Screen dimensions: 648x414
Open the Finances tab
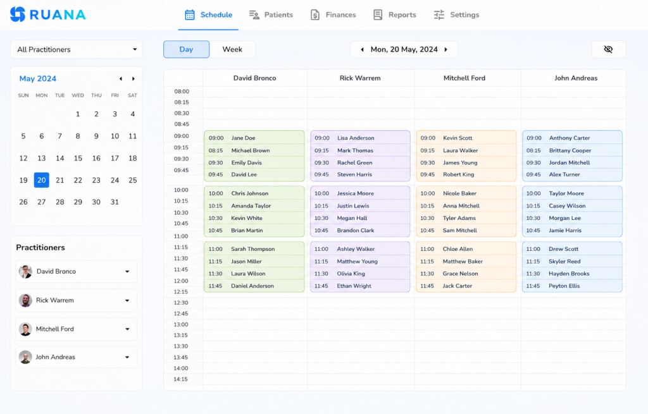(x=333, y=15)
